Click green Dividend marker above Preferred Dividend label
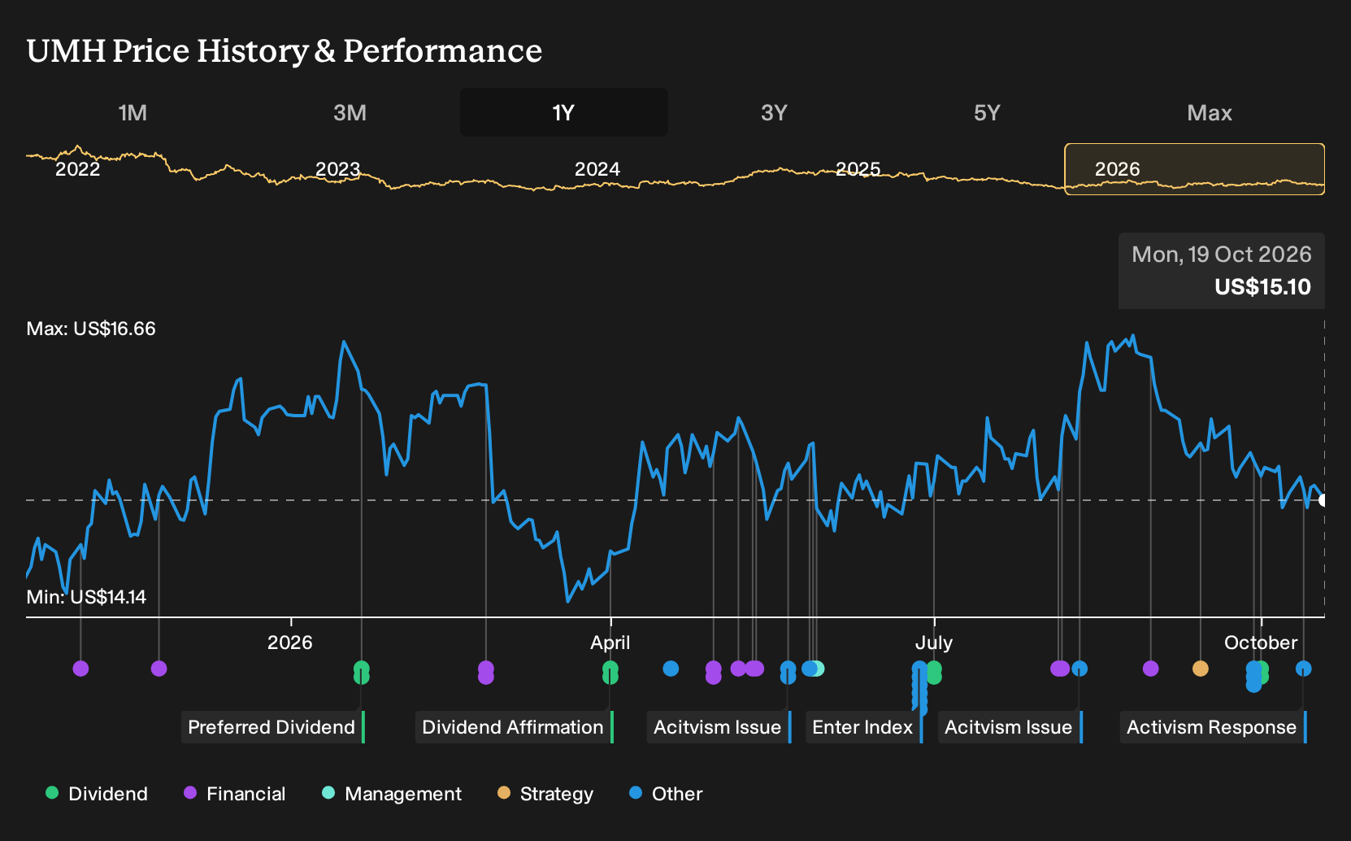The width and height of the screenshot is (1351, 841). point(362,672)
